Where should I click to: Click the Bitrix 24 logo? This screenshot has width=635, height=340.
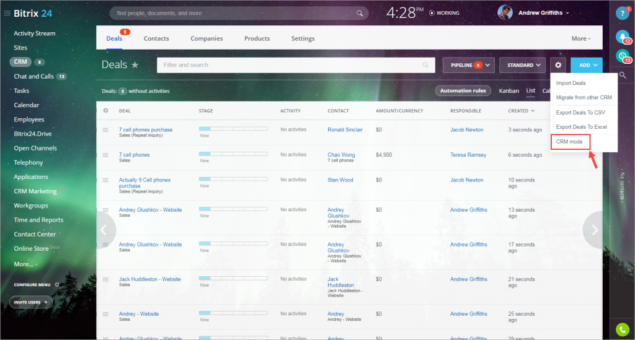click(33, 14)
